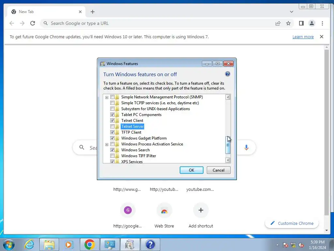This screenshot has height=251, width=334.
Task: Click Chrome page scroll down arrow
Action: tap(327, 230)
